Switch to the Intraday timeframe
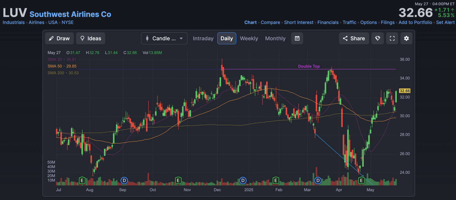The image size is (456, 200). (203, 38)
